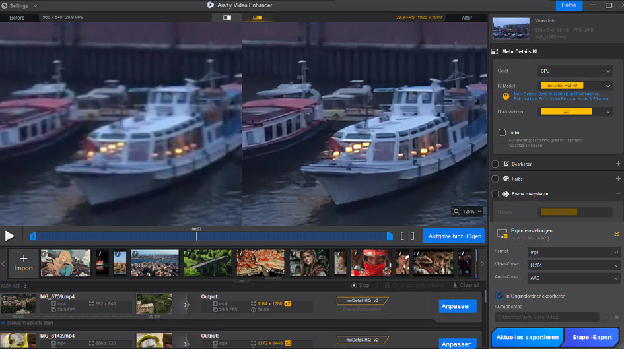Click the zoom magnifier icon
This screenshot has height=349, width=624.
[x=456, y=212]
